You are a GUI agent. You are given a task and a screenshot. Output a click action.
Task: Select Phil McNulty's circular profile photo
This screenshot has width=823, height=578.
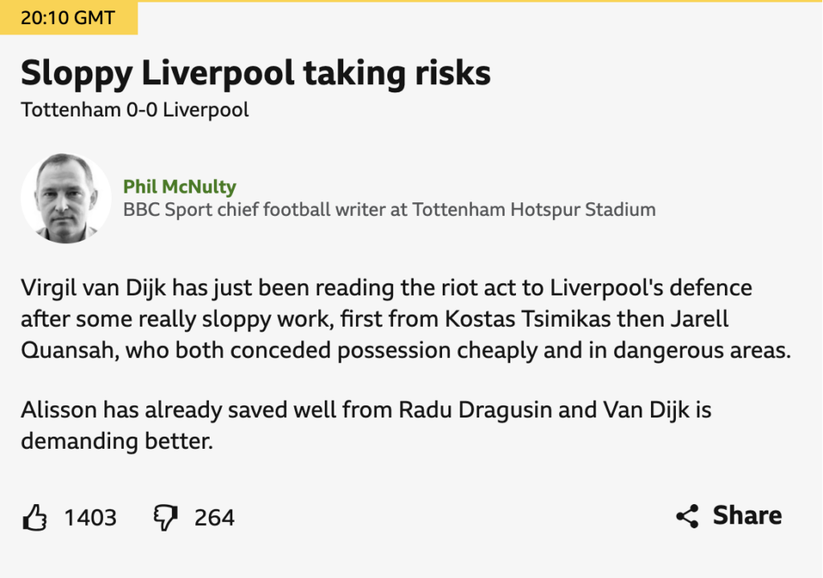click(66, 198)
